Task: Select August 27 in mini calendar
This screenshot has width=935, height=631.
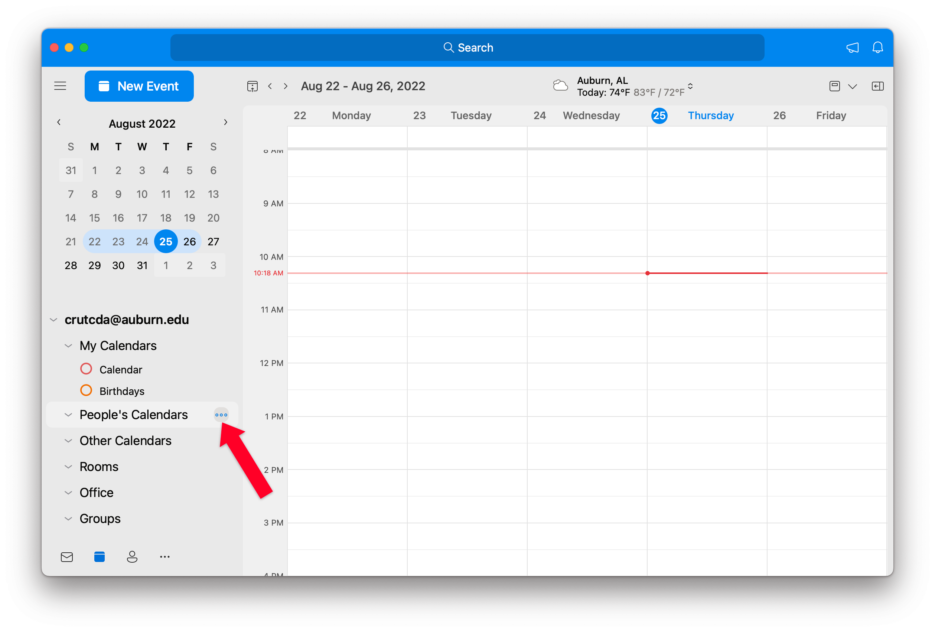Action: [213, 241]
